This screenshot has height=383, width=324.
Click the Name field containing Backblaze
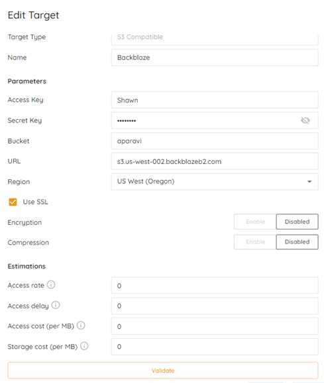215,58
